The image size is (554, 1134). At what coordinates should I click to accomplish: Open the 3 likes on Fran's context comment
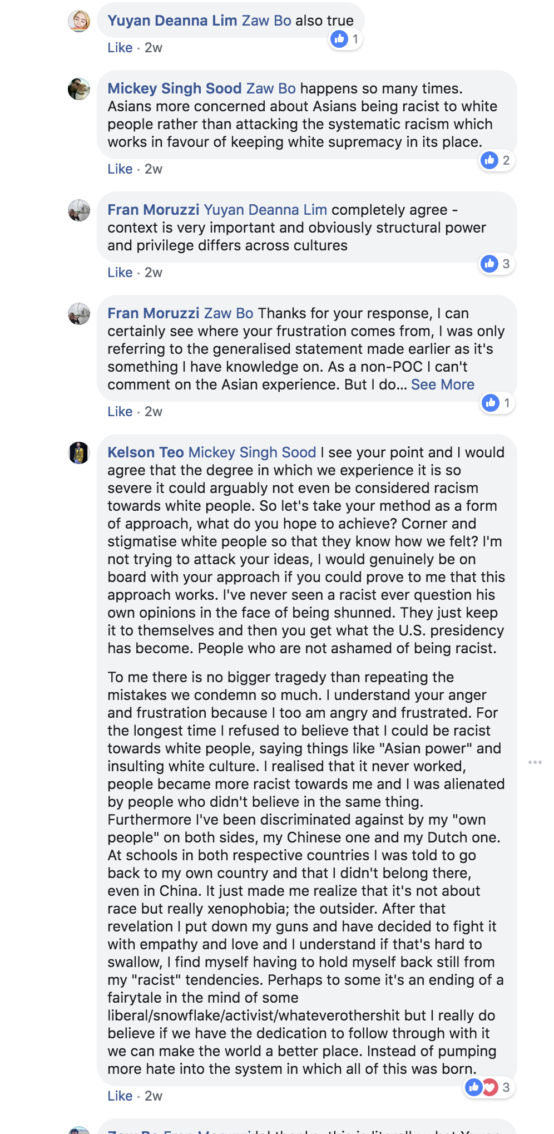(x=497, y=264)
